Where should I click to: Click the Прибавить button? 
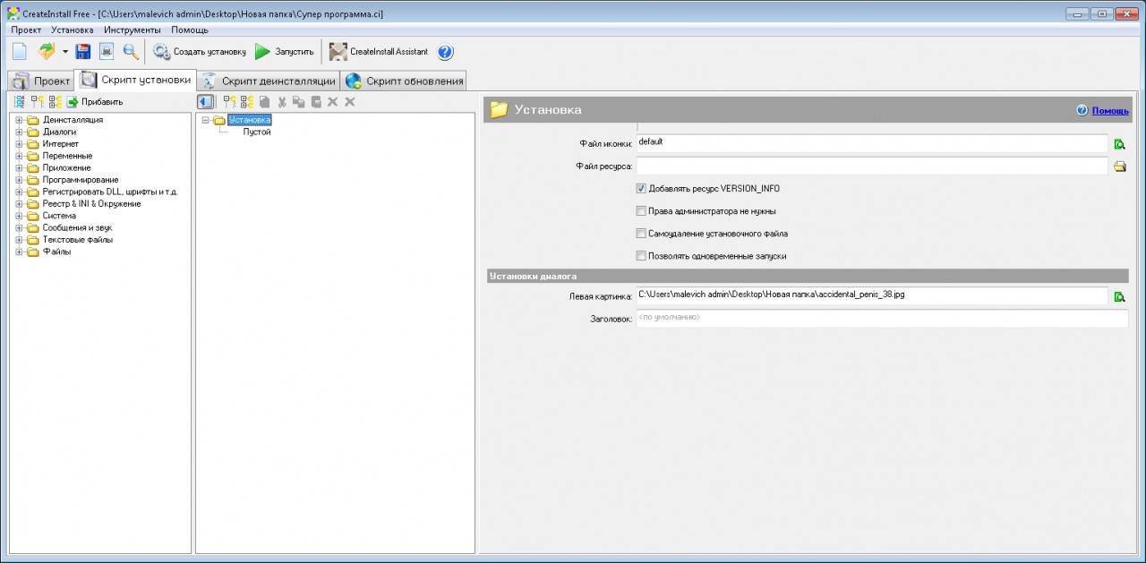click(x=95, y=102)
